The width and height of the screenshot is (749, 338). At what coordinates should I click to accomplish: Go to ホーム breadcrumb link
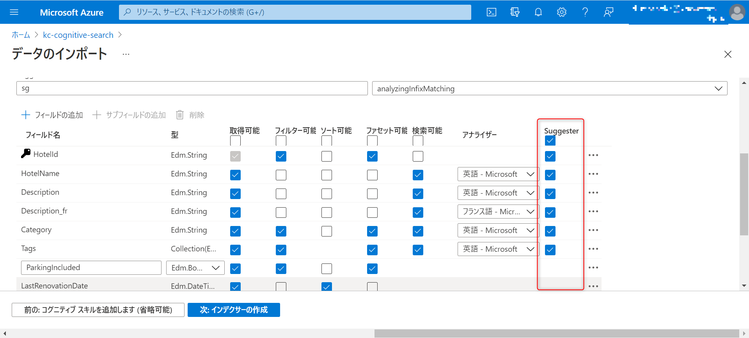point(21,35)
